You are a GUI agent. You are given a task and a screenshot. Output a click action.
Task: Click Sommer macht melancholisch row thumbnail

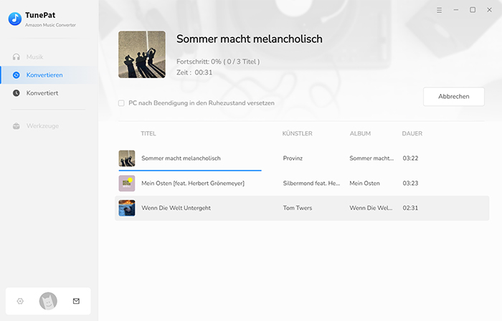(127, 158)
